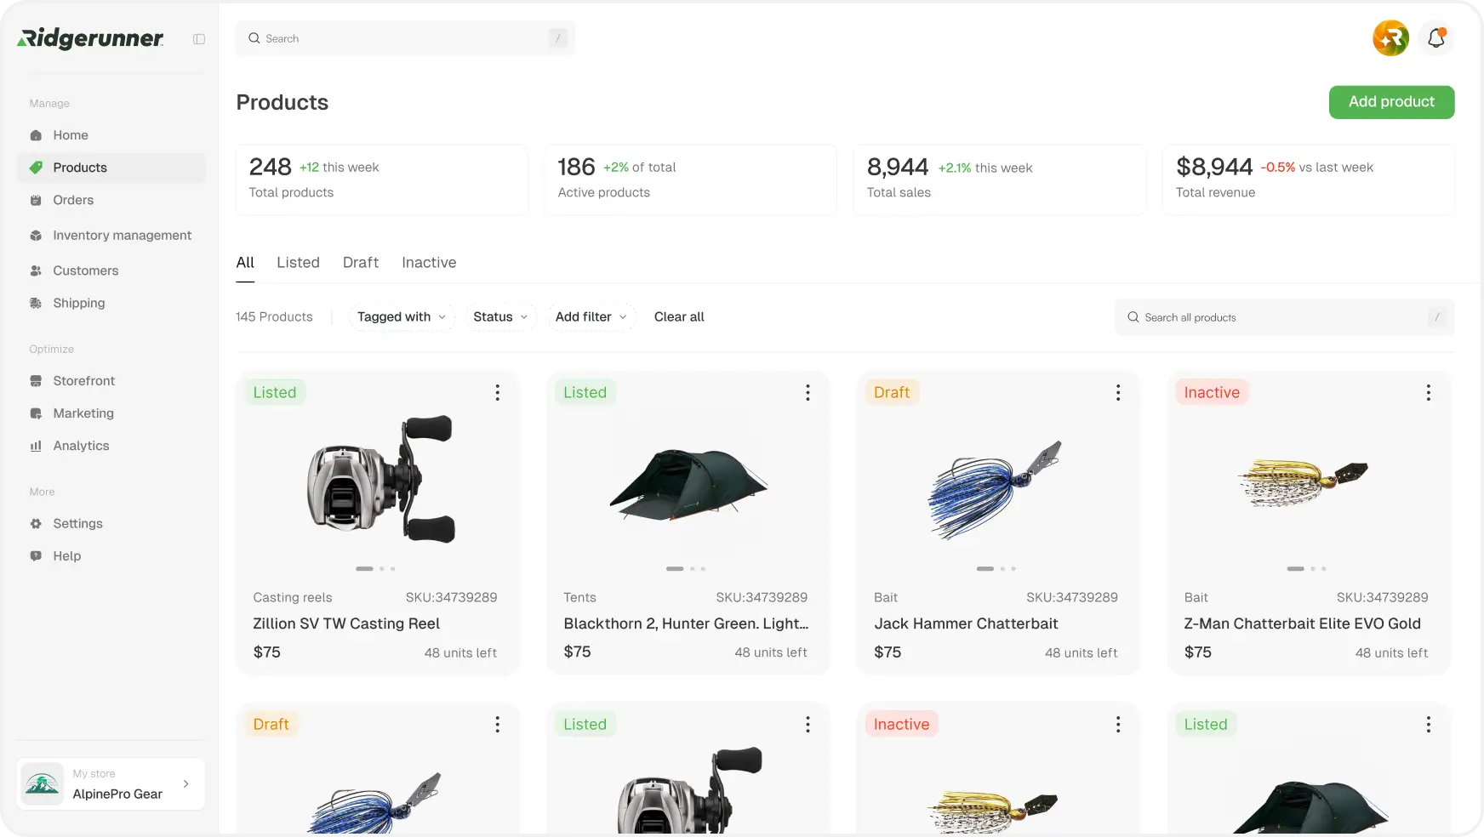Open Orders in the sidebar

tap(111, 200)
